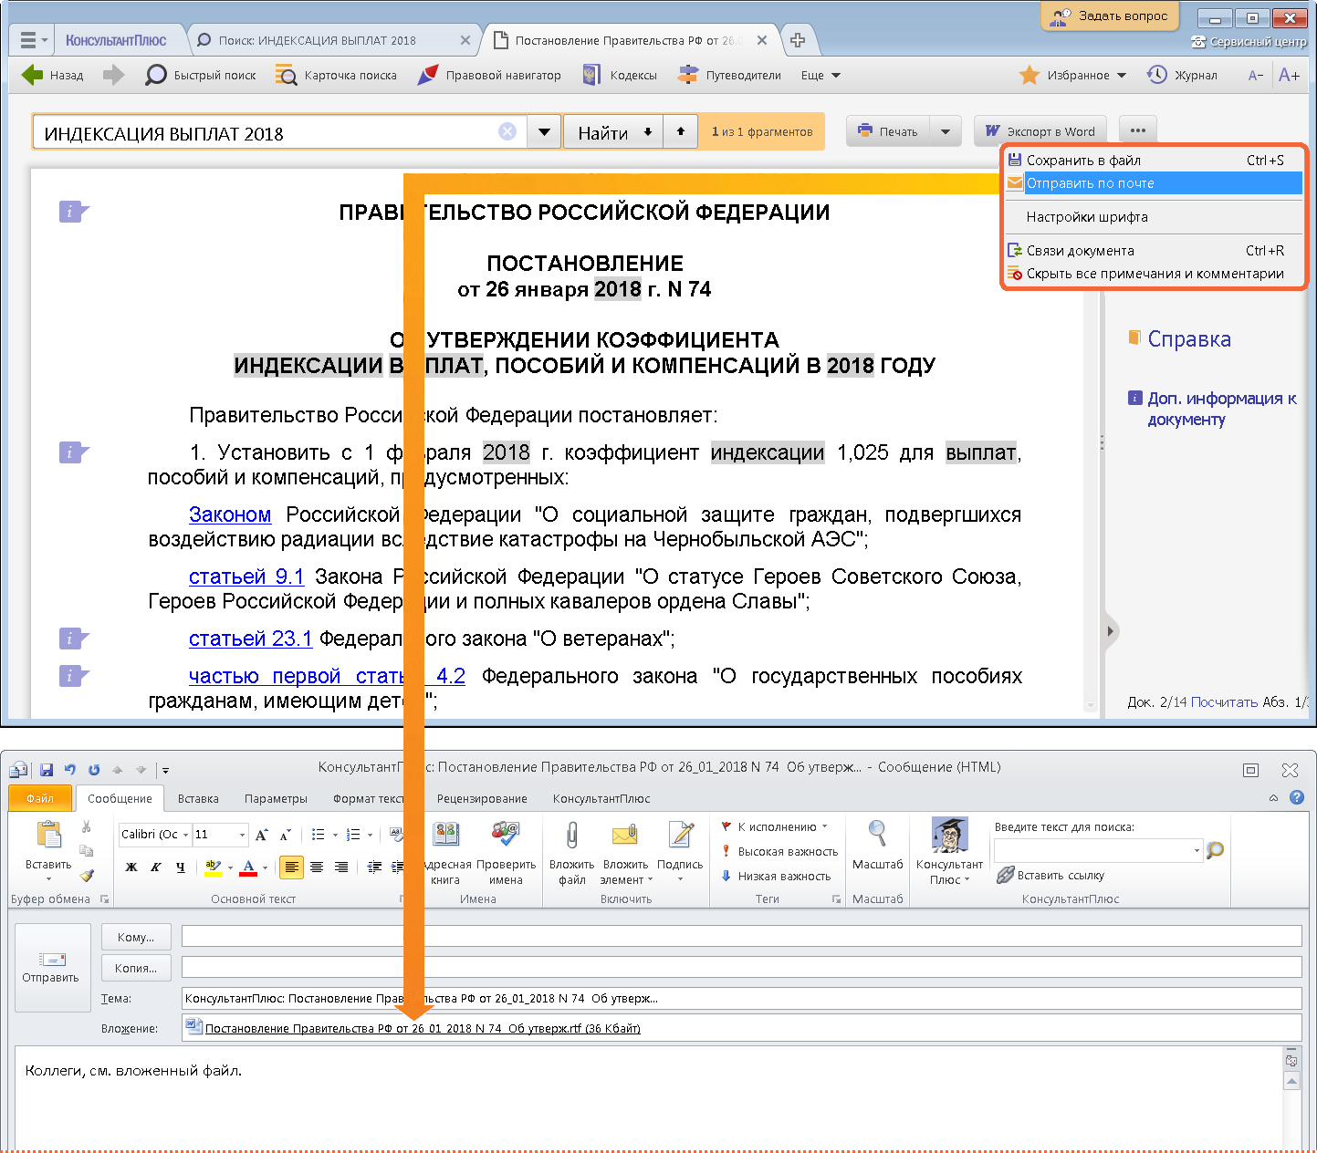Pick font color red A
The image size is (1317, 1153).
[x=248, y=867]
